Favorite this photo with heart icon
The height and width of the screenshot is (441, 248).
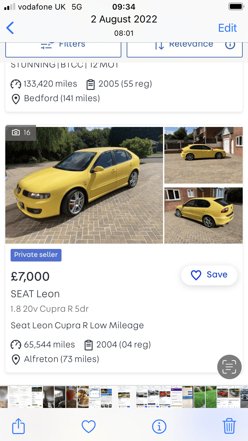point(88,426)
